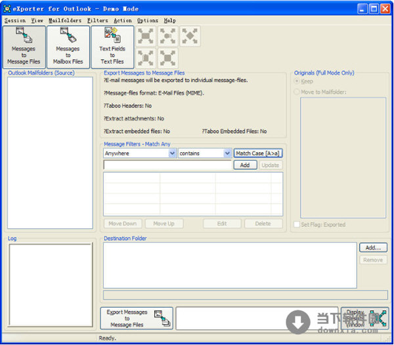Open the Session menu
394x345 pixels.
tap(15, 20)
